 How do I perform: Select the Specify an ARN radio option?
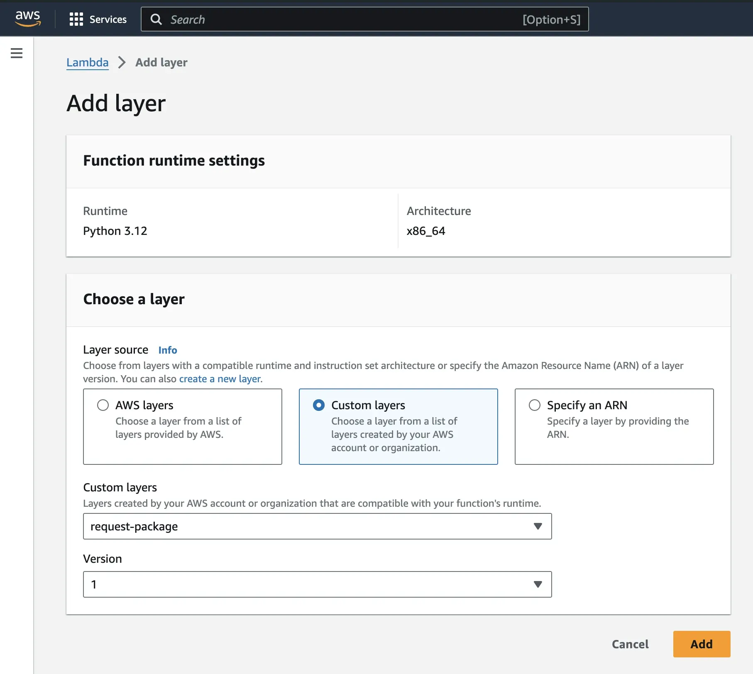pyautogui.click(x=535, y=405)
